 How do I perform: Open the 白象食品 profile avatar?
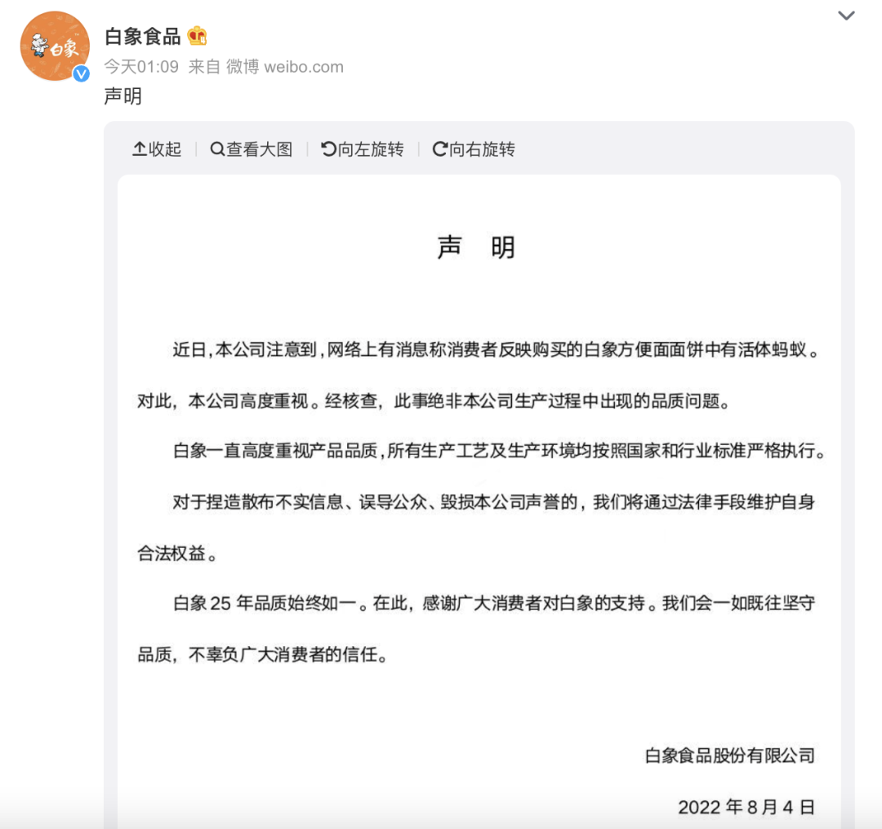coord(55,46)
